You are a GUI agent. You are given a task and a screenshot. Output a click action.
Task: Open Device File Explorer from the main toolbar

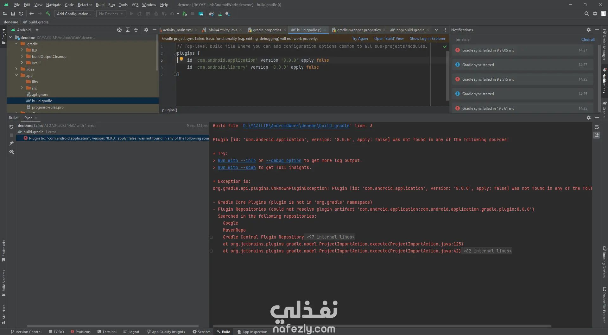point(201,14)
